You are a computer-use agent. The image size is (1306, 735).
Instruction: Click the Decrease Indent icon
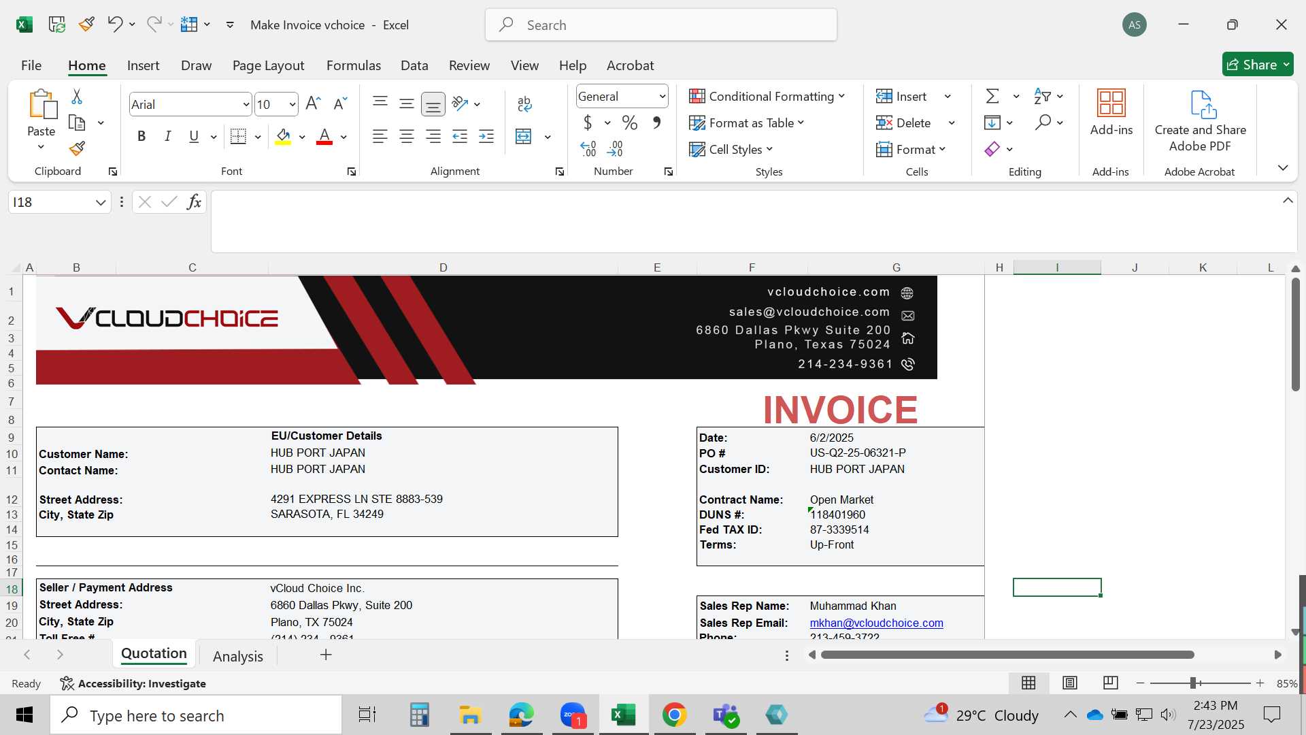[460, 136]
